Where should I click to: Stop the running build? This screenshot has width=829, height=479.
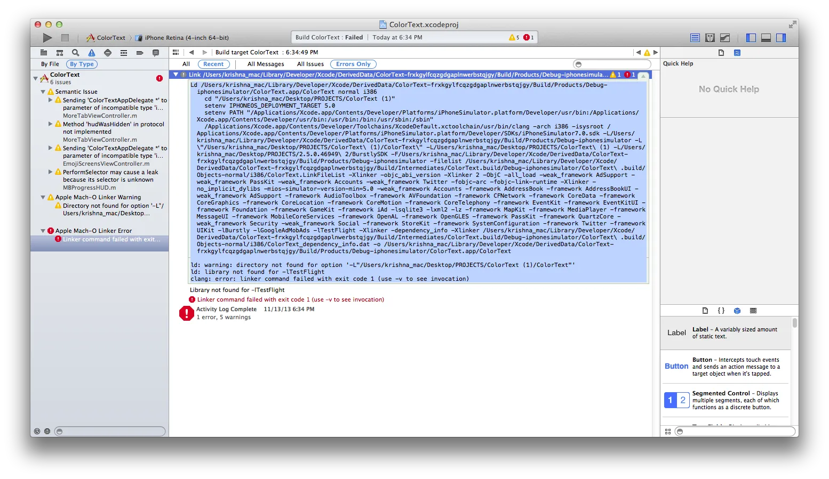coord(65,38)
